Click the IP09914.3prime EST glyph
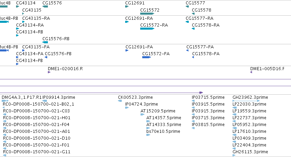Image resolution: width=291 pixels, height=157 pixels. (x=45, y=101)
